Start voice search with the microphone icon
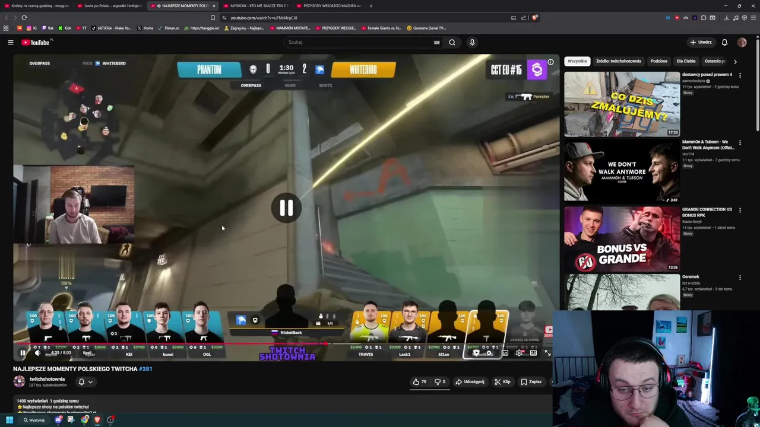Image resolution: width=760 pixels, height=427 pixels. tap(472, 42)
